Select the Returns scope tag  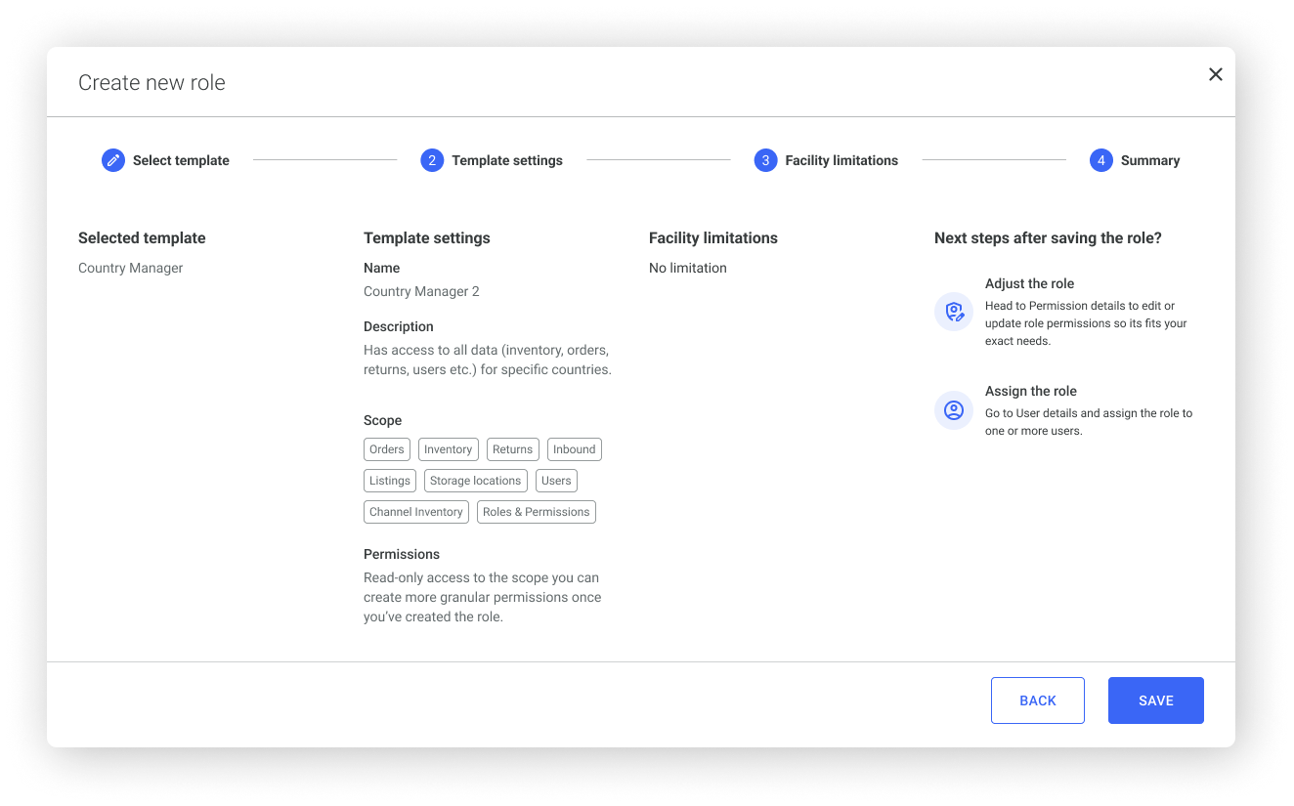click(x=512, y=449)
